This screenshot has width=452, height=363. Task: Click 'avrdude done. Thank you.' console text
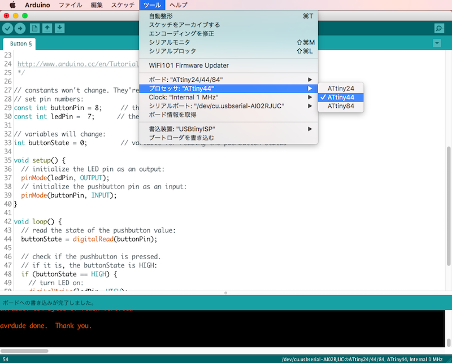(x=46, y=326)
